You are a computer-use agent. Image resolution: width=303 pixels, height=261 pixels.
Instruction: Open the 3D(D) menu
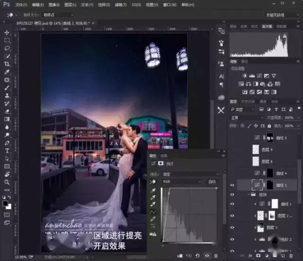pyautogui.click(x=136, y=5)
